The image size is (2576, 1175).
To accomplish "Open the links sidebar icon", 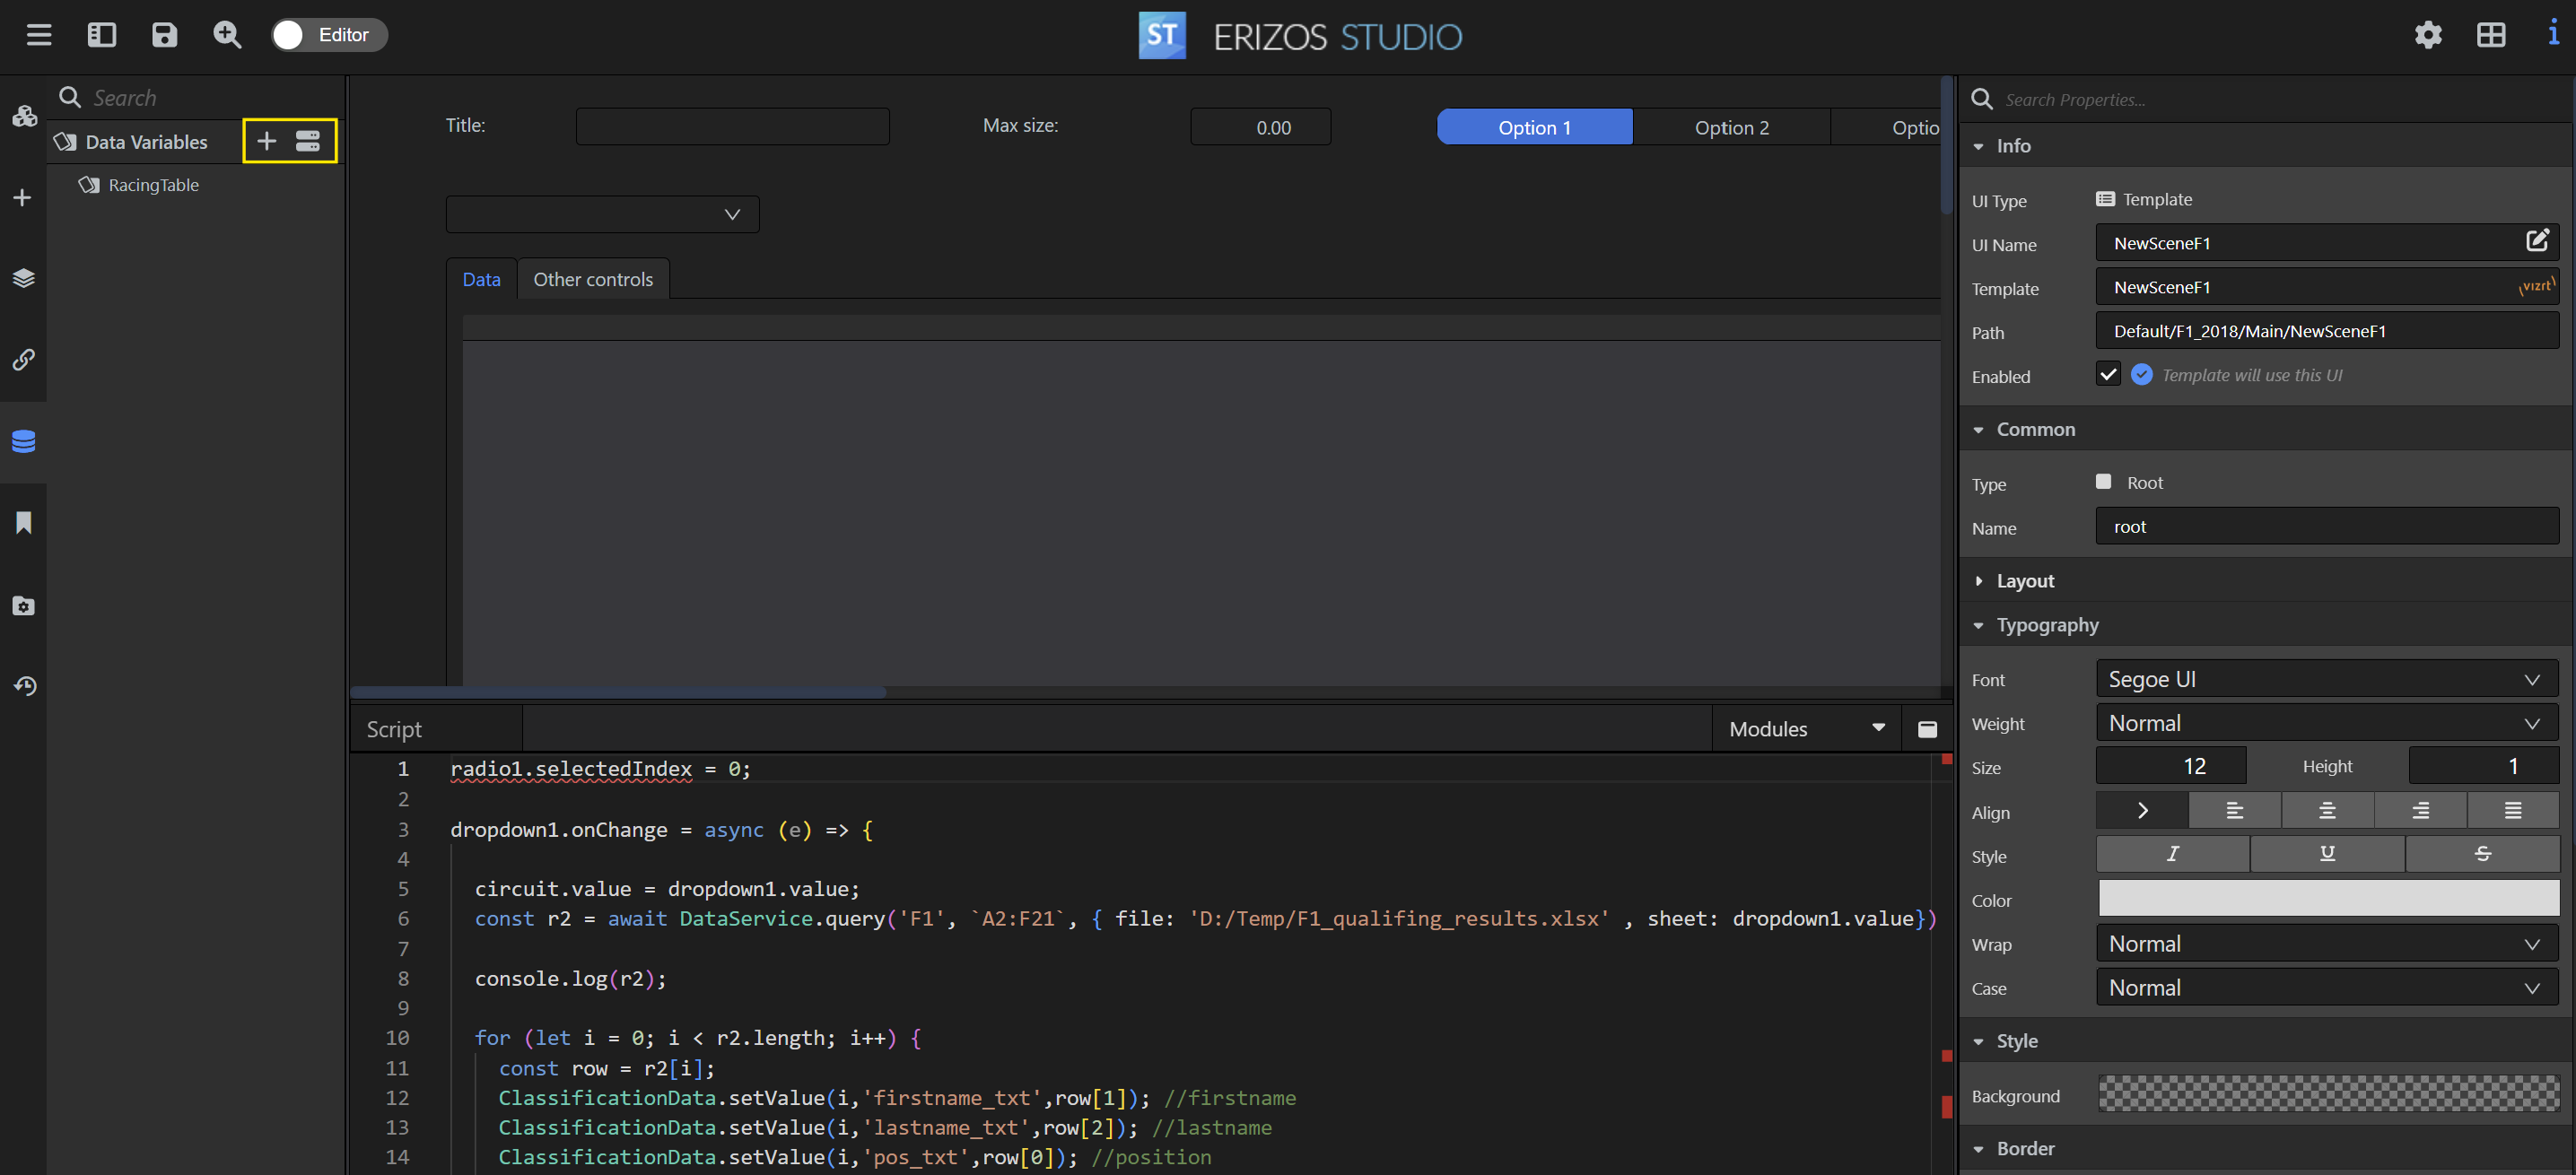I will coord(24,359).
